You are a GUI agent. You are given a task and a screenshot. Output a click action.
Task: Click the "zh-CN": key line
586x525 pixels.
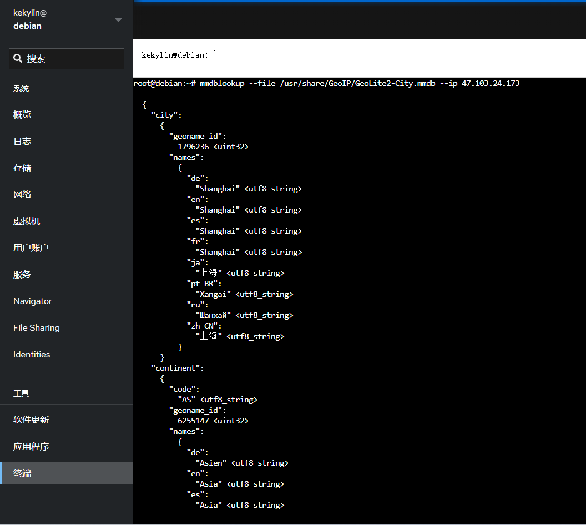204,326
